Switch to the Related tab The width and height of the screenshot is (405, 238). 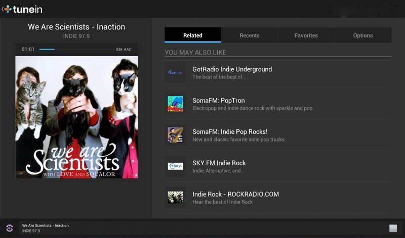tap(193, 35)
